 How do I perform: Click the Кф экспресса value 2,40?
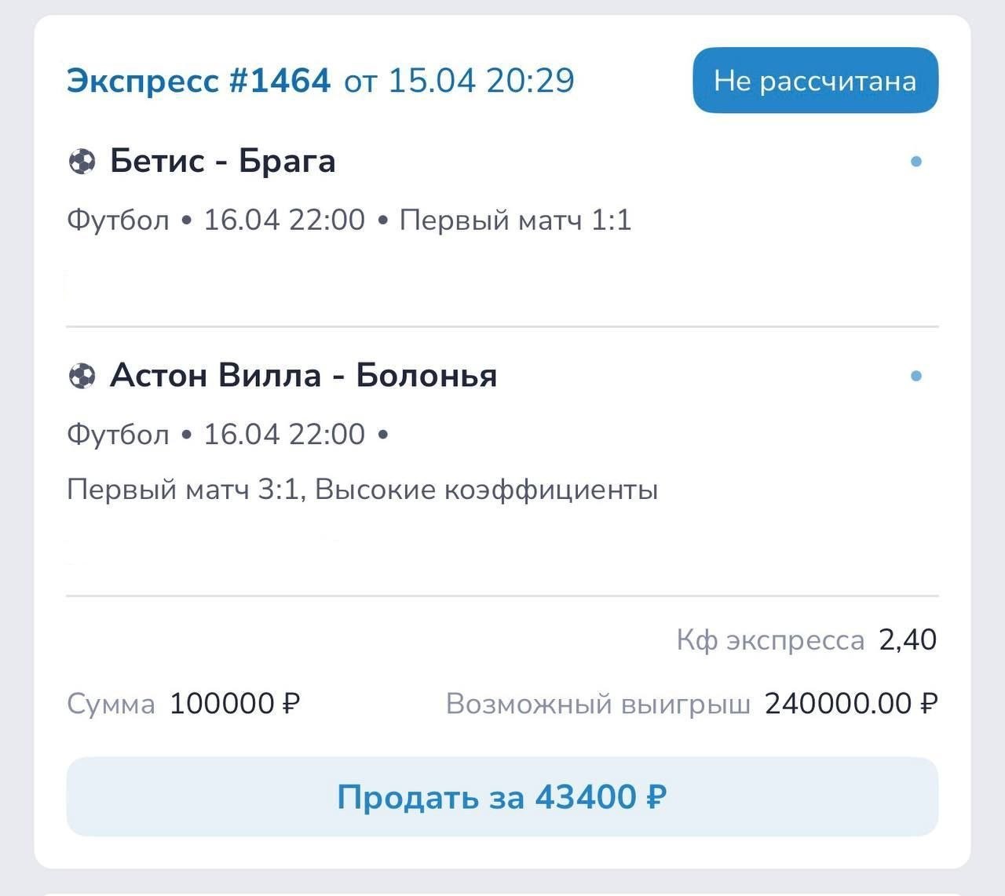[x=908, y=640]
